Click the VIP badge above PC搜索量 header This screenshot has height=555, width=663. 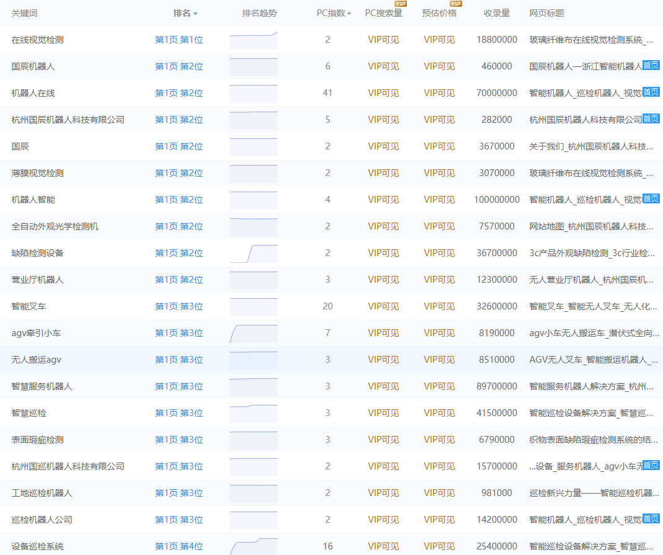[x=401, y=4]
